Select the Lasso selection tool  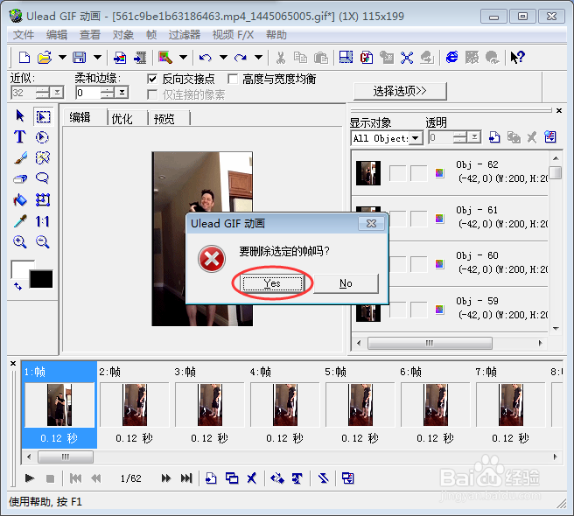click(43, 178)
